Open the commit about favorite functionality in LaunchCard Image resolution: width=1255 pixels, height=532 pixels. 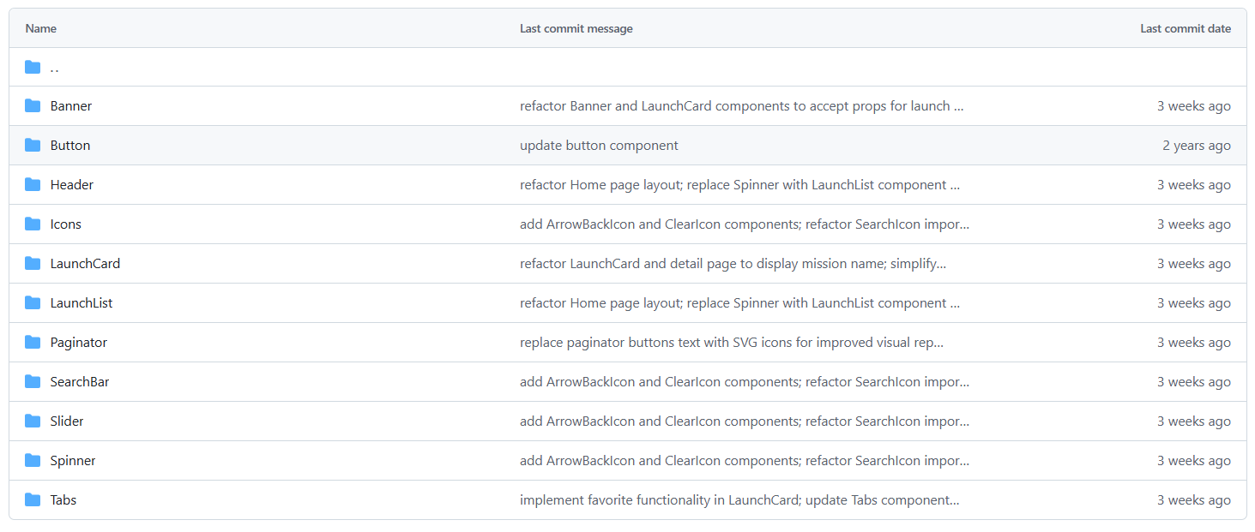point(739,500)
